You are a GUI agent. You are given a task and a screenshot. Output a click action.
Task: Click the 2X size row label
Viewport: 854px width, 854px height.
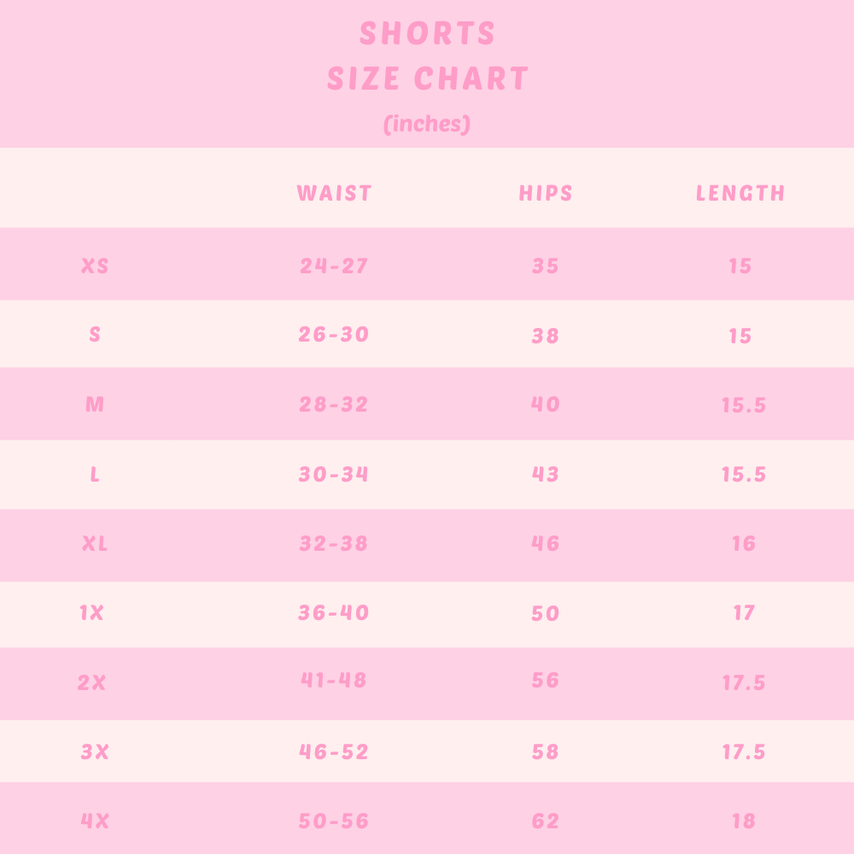91,682
